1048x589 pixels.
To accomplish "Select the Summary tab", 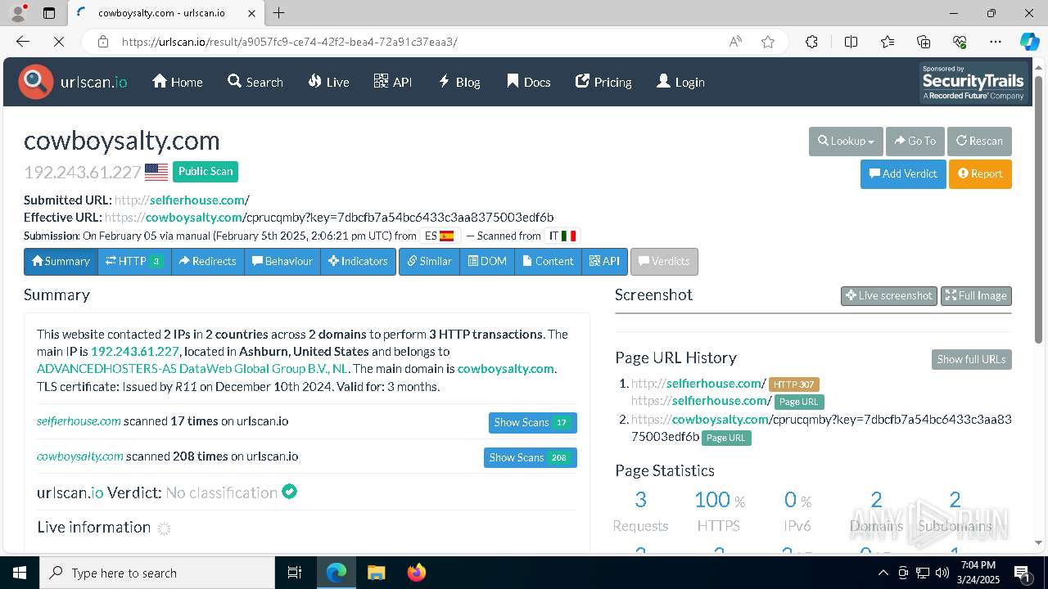I will tap(61, 261).
